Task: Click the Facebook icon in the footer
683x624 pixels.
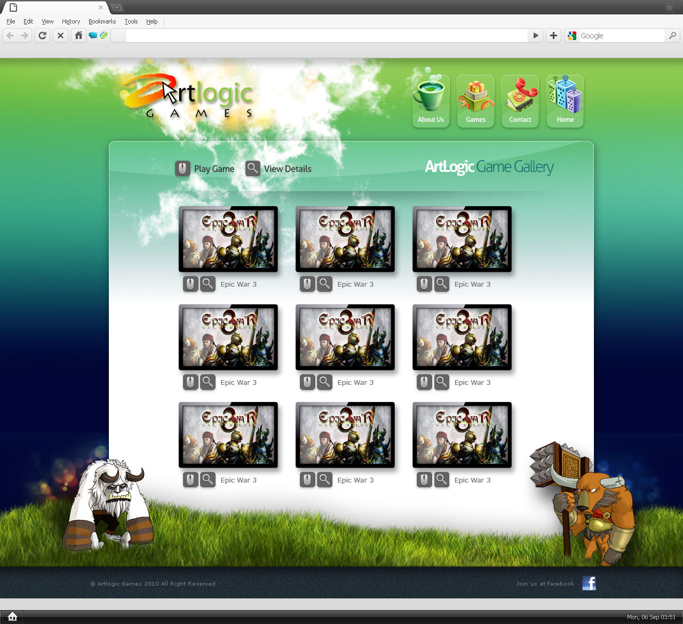Action: pos(589,583)
